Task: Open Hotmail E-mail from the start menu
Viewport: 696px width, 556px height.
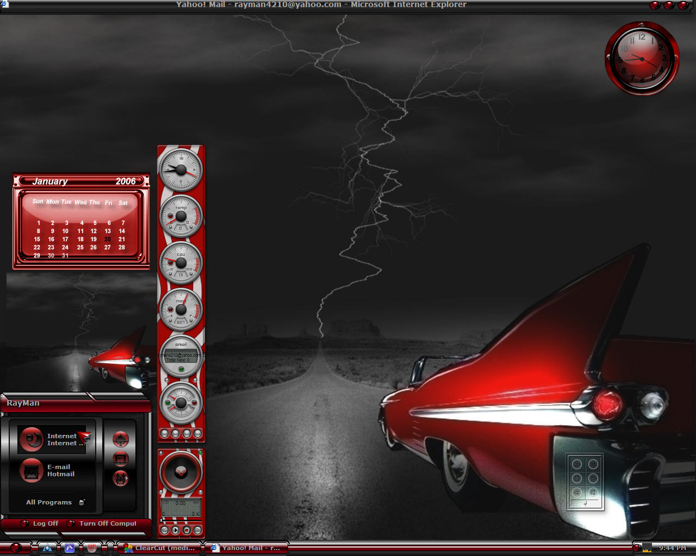Action: [48, 470]
